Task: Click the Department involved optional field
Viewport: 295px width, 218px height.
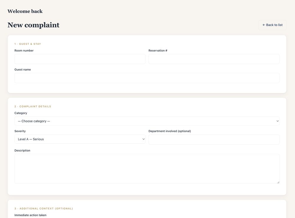Action: 214,139
